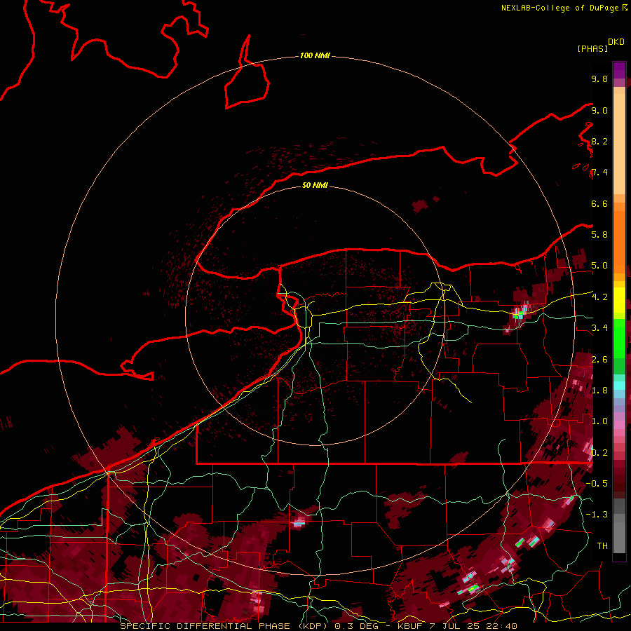The width and height of the screenshot is (631, 631).
Task: Click the DKD product code label
Action: pyautogui.click(x=616, y=42)
